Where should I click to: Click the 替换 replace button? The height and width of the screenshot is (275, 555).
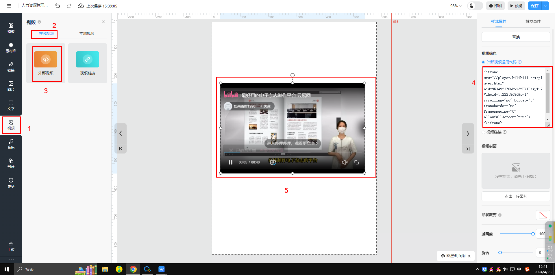pyautogui.click(x=516, y=37)
